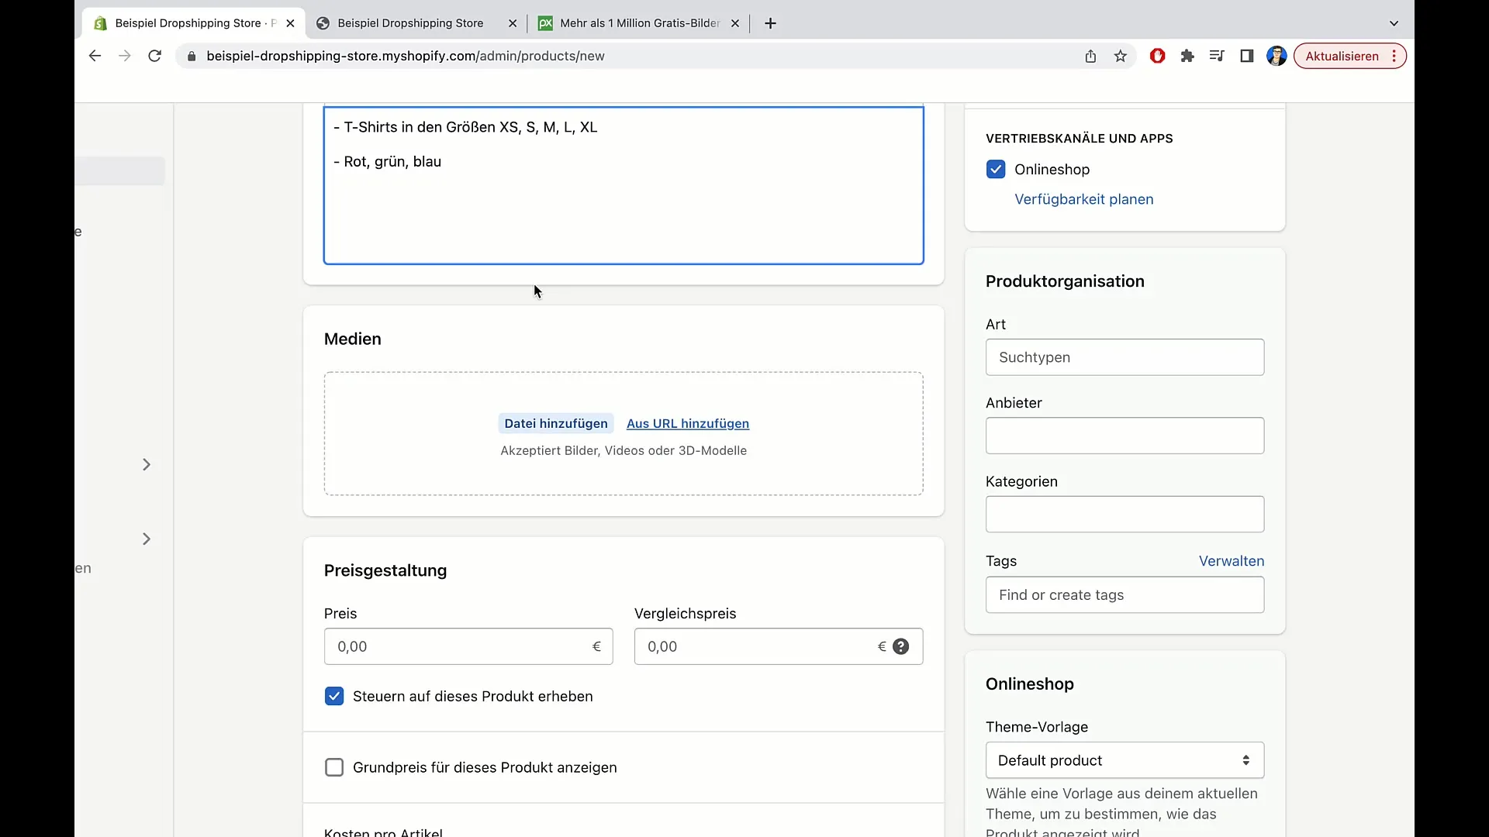Bookmark the page with the star icon
Viewport: 1489px width, 837px height.
coord(1121,56)
